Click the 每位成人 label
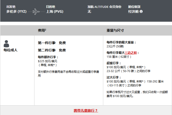 point(11,50)
